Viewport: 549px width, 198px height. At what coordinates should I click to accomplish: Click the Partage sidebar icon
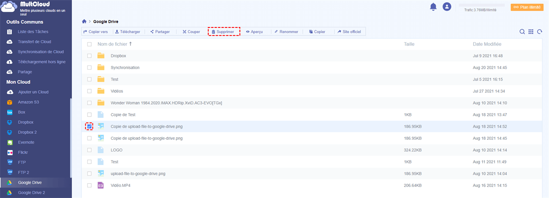pos(10,72)
